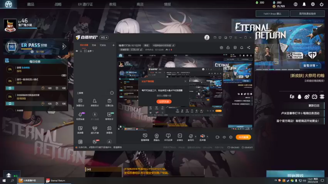Click the orange send button in the dialog
This screenshot has width=328, height=184.
tap(164, 101)
